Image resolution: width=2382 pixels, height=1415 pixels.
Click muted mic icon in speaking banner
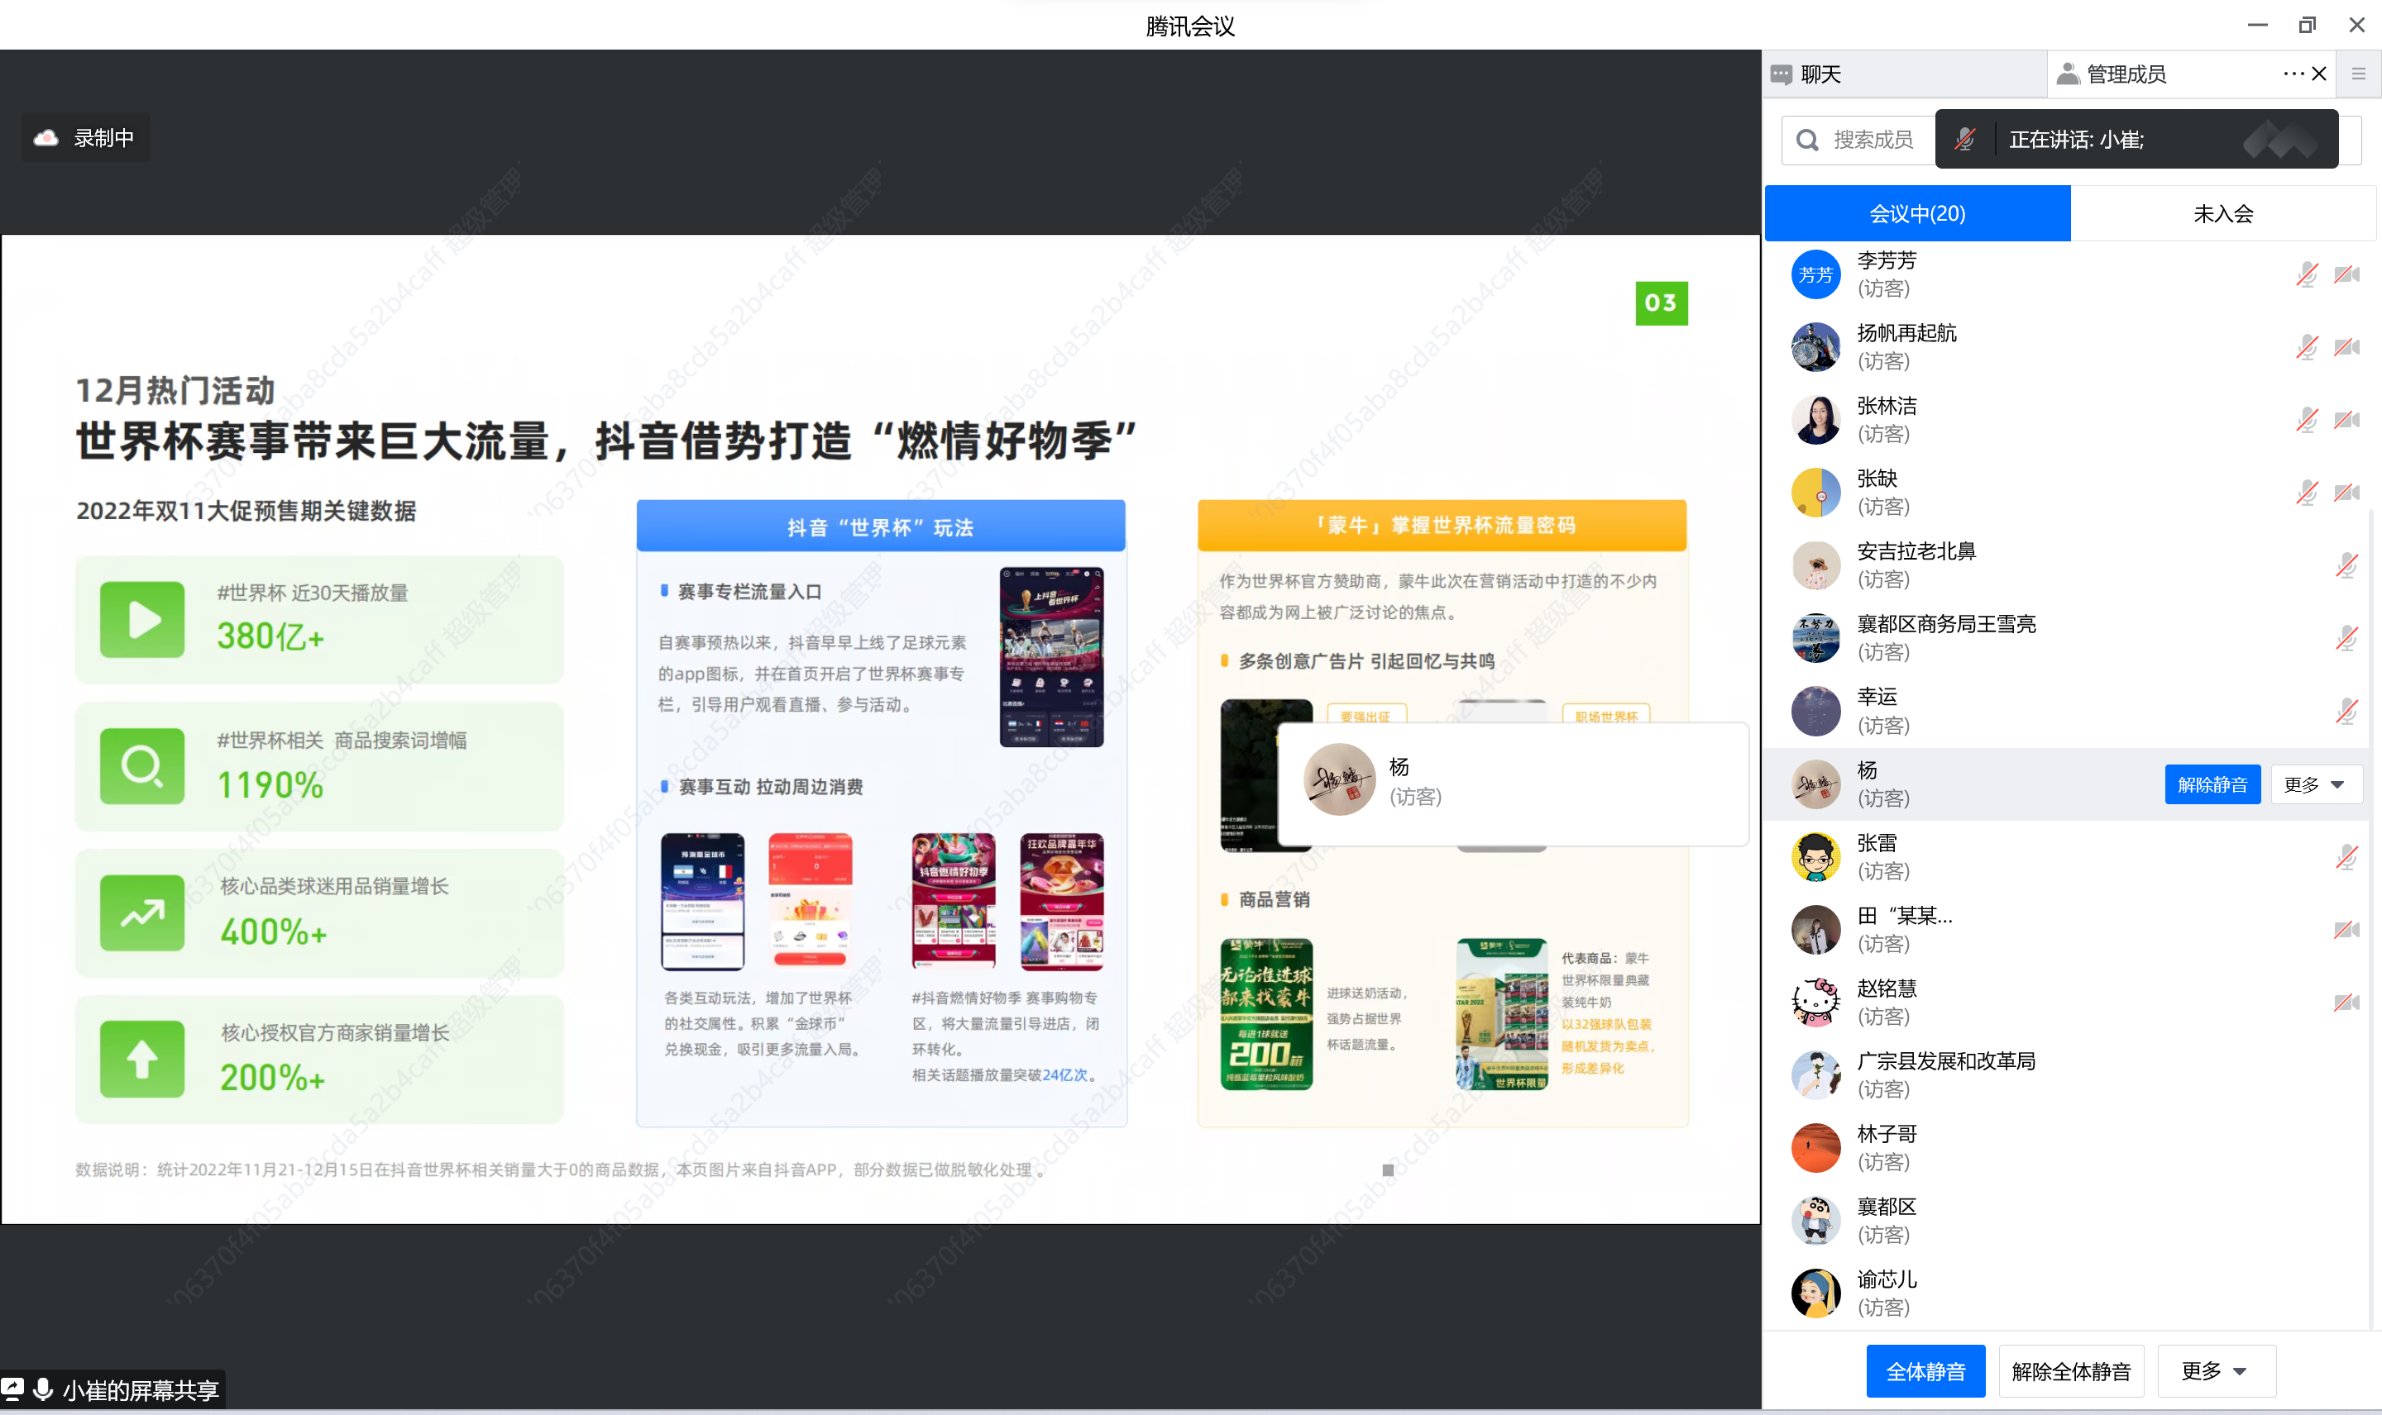point(1964,139)
